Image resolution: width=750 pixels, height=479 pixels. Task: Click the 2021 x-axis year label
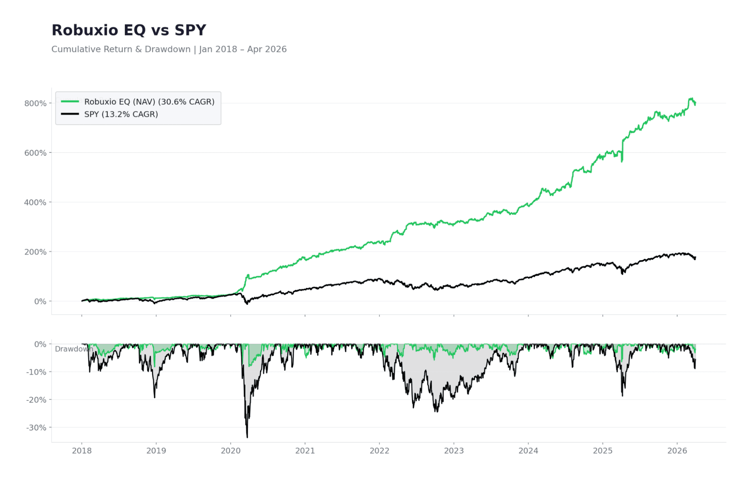305,451
